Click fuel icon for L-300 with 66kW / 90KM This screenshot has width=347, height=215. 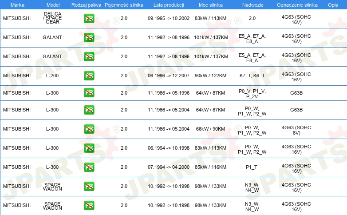[89, 129]
